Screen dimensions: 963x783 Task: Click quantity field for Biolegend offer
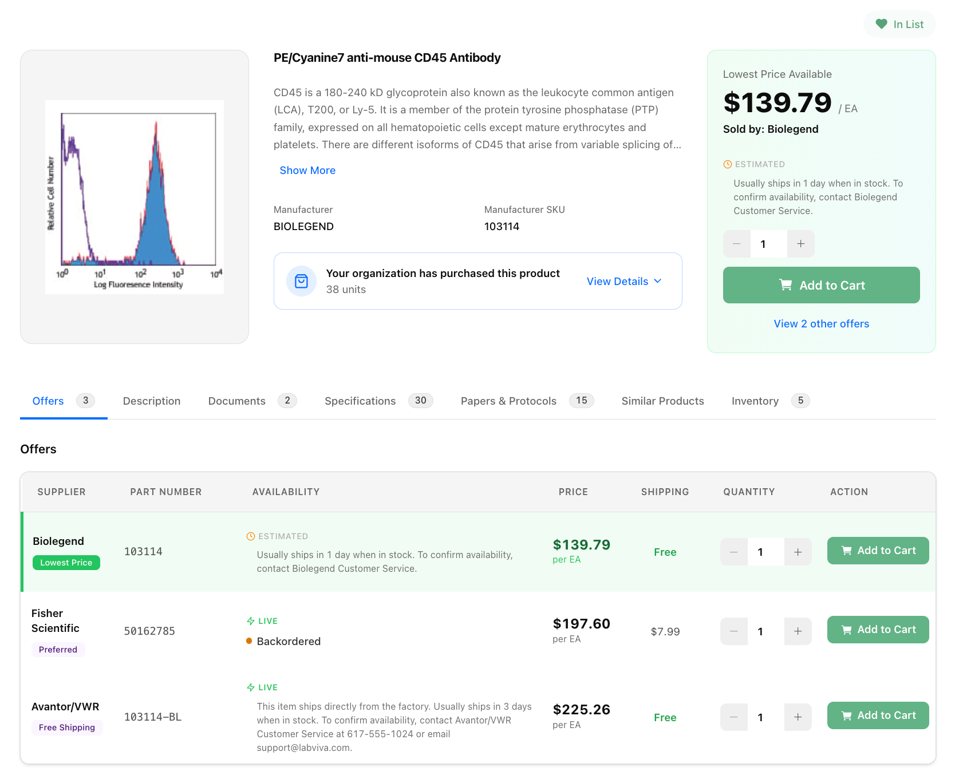[766, 552]
